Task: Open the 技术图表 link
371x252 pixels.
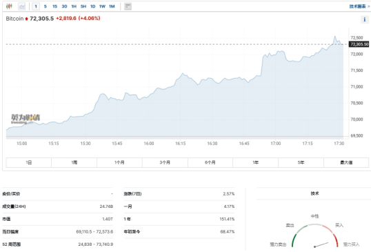Action: (x=359, y=6)
